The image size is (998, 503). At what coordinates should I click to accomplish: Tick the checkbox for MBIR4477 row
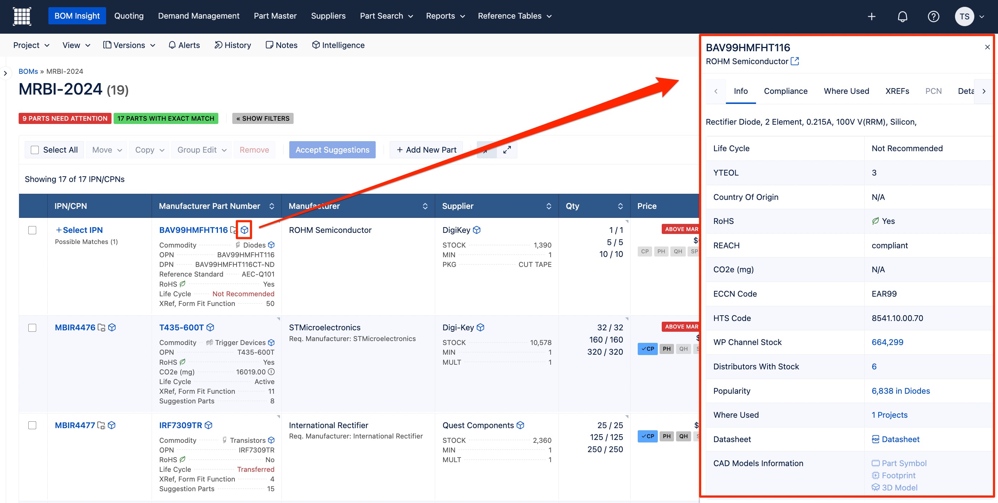(32, 425)
